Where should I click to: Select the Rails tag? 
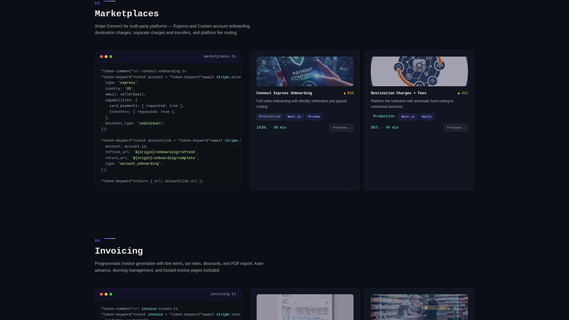pyautogui.click(x=427, y=117)
